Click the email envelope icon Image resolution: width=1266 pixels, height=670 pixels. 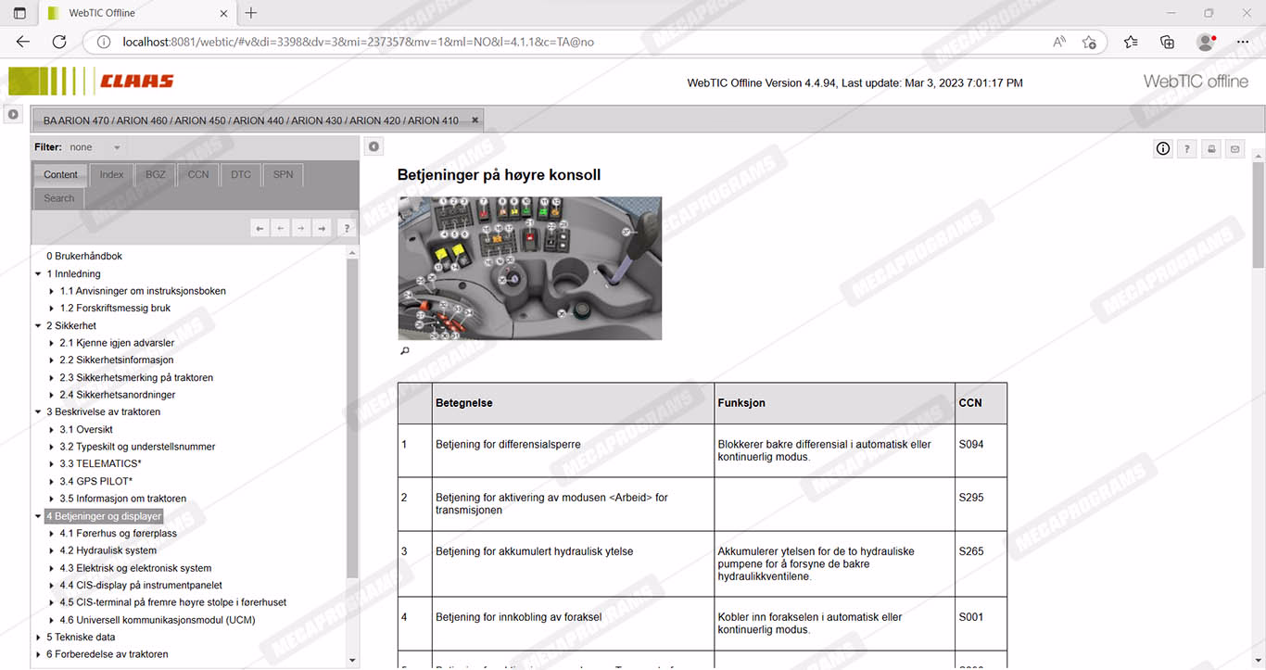(1234, 149)
